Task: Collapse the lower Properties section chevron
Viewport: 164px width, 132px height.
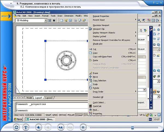Action: tap(144, 77)
